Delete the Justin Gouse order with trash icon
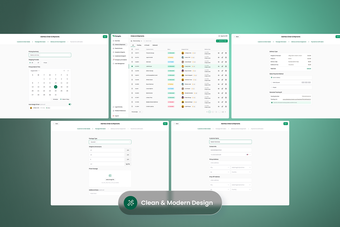The height and width of the screenshot is (227, 340). click(x=226, y=66)
